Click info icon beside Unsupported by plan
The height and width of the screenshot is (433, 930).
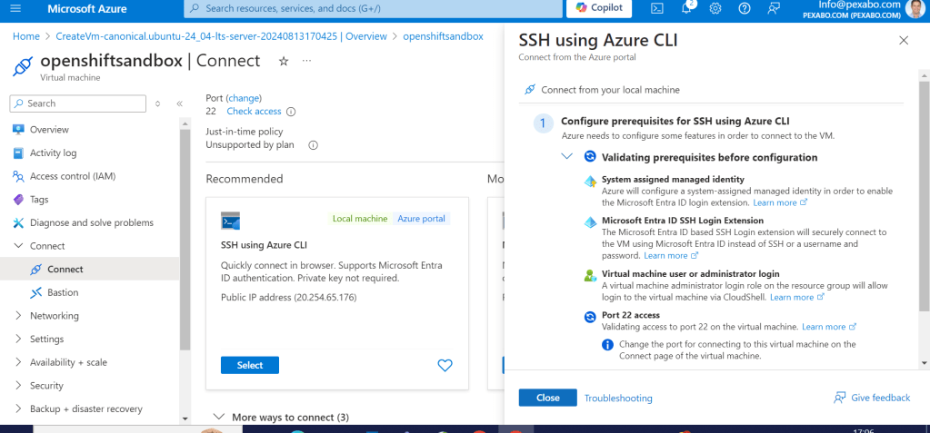coord(313,145)
